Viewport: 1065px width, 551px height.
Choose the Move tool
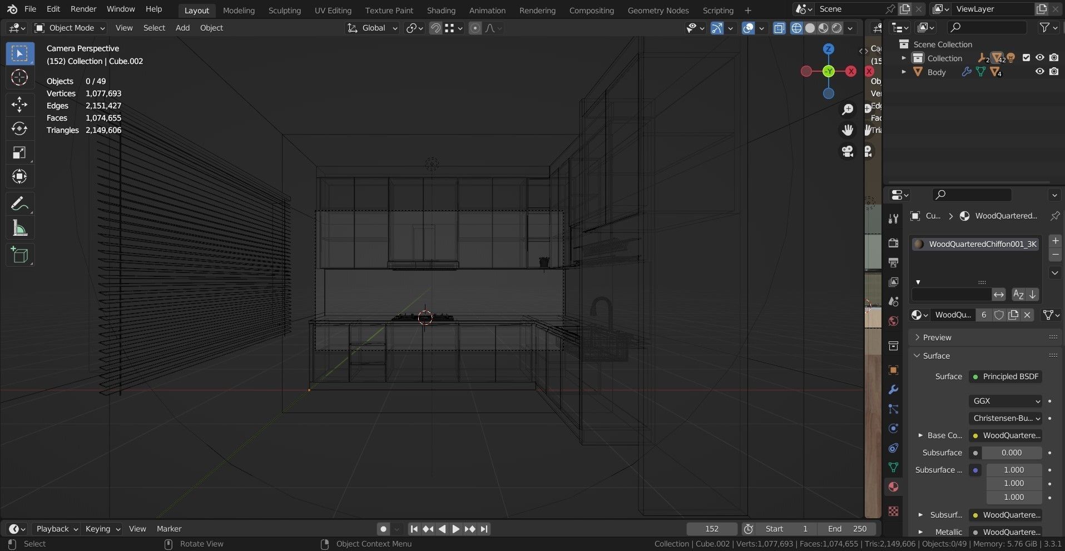click(19, 104)
